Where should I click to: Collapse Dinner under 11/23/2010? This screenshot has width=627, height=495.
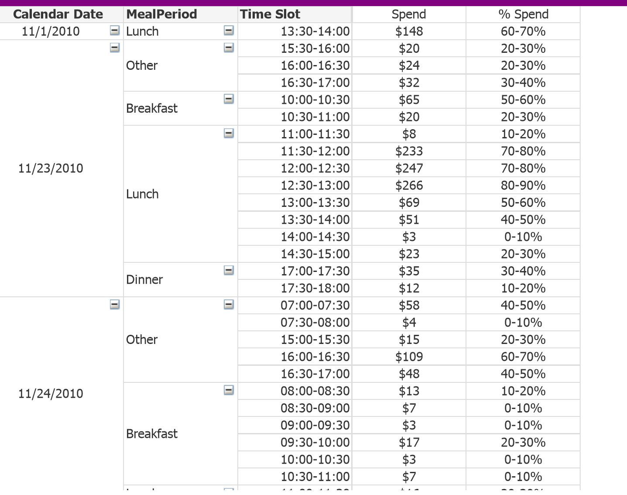229,270
